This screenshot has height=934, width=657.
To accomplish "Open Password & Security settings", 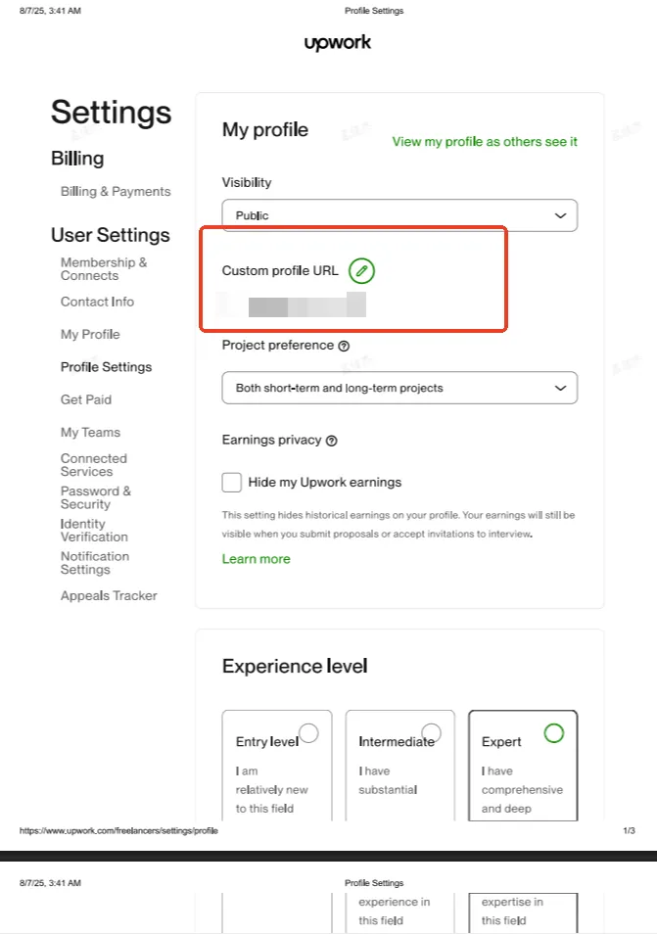I will tap(96, 497).
